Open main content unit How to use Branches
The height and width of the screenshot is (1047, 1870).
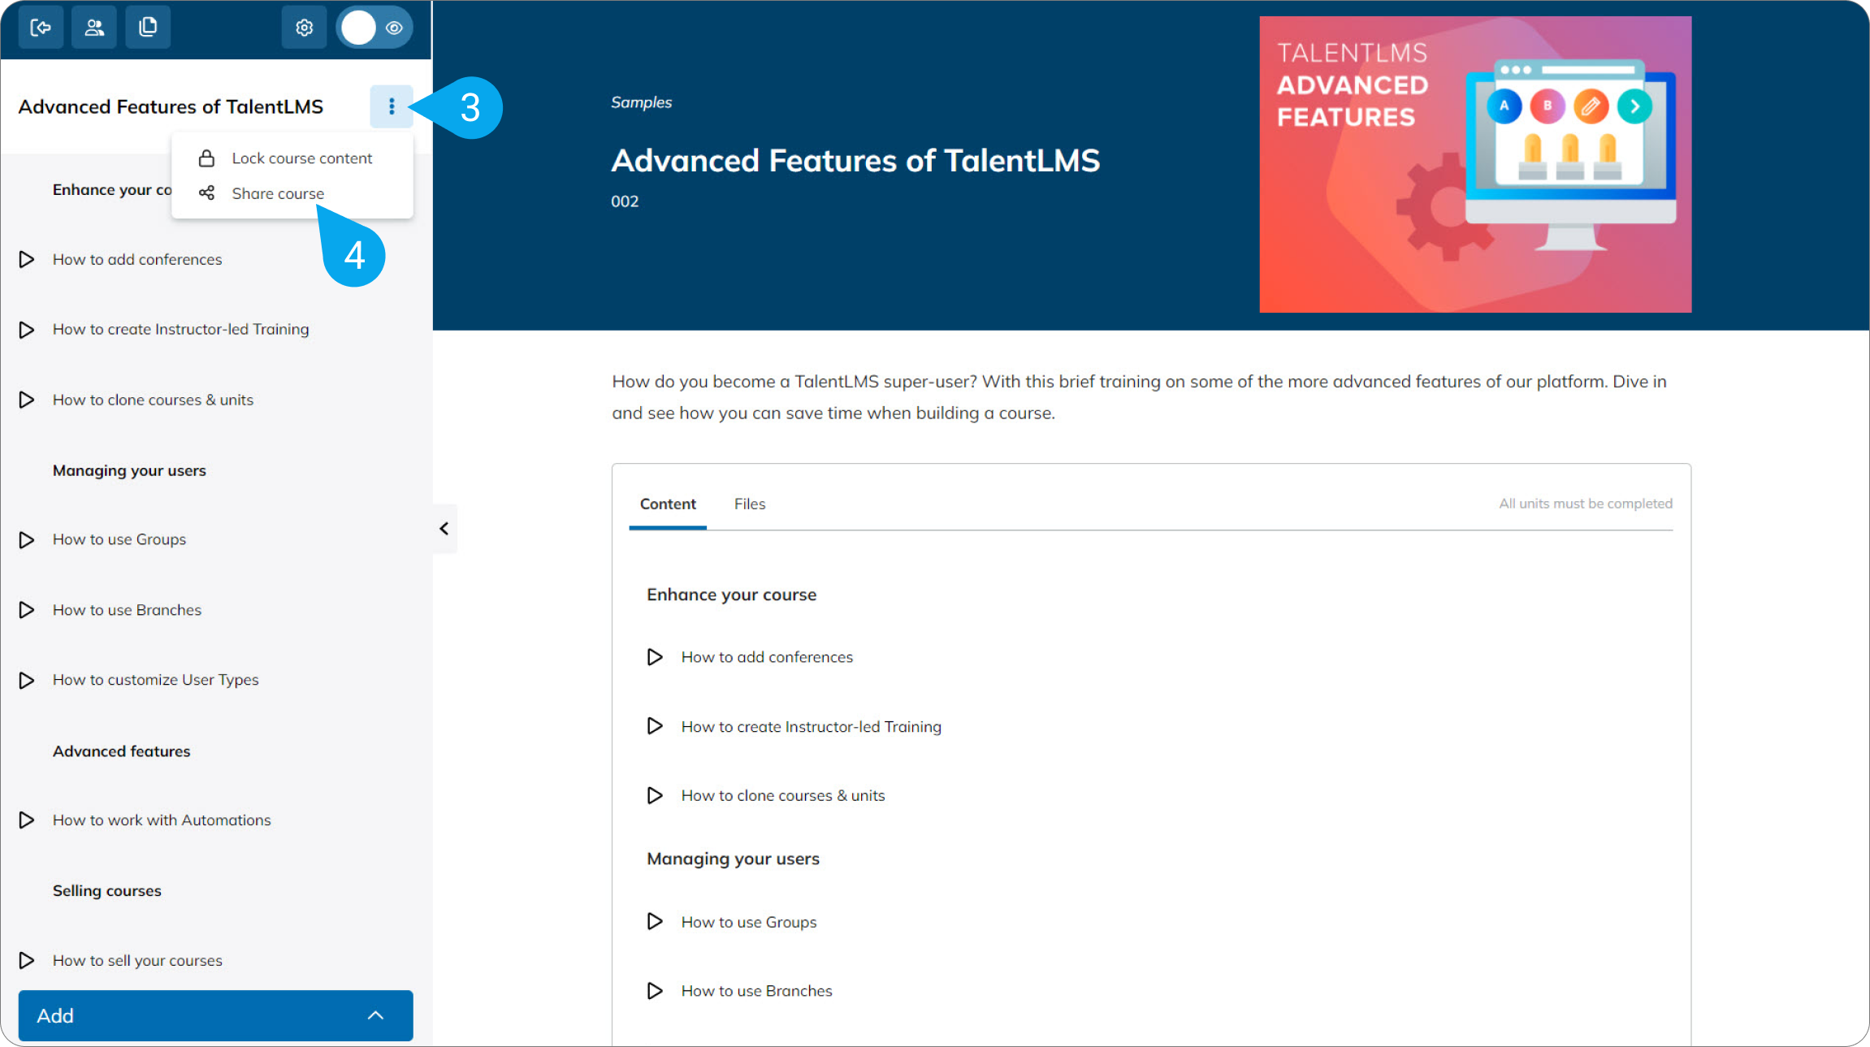pyautogui.click(x=756, y=991)
